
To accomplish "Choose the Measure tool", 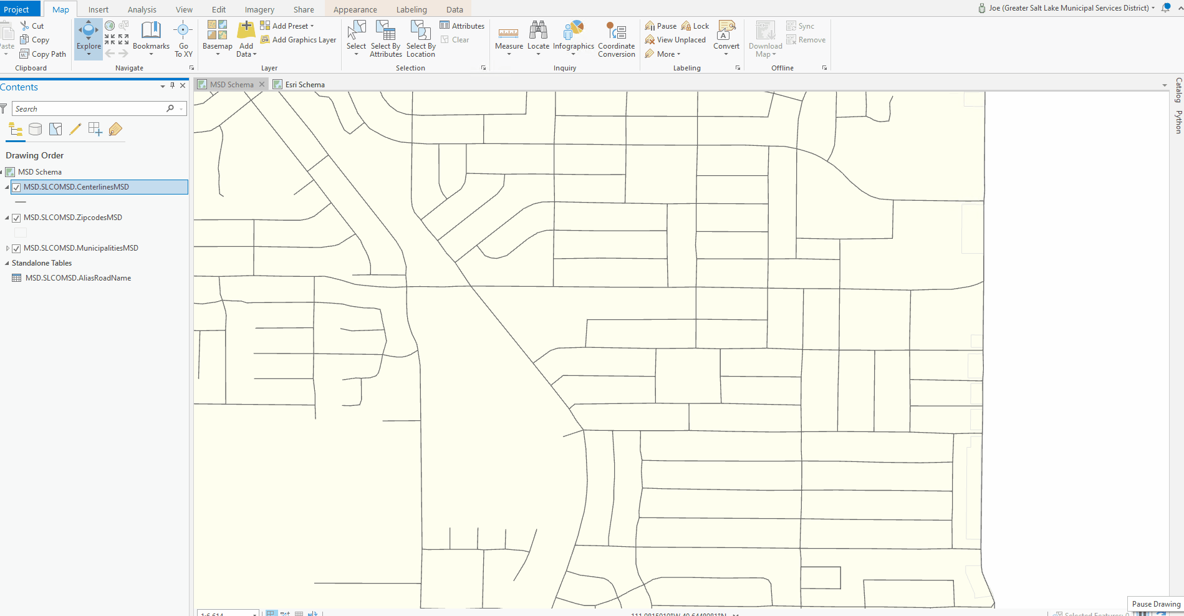I will [x=509, y=38].
